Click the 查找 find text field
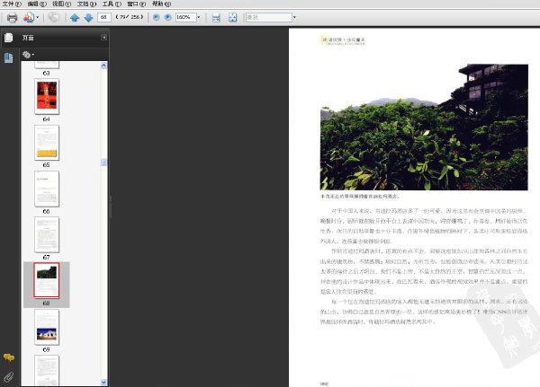The image size is (540, 387). tap(268, 17)
